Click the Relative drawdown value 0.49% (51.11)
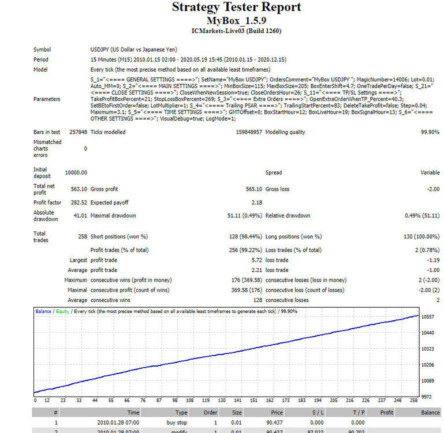The height and width of the screenshot is (433, 444). [422, 215]
